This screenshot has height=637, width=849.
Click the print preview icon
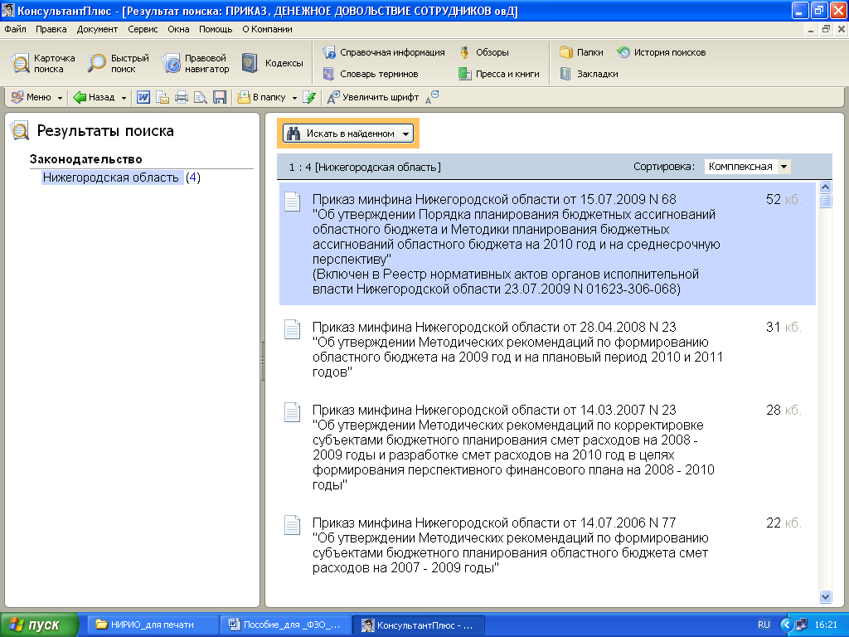[201, 98]
